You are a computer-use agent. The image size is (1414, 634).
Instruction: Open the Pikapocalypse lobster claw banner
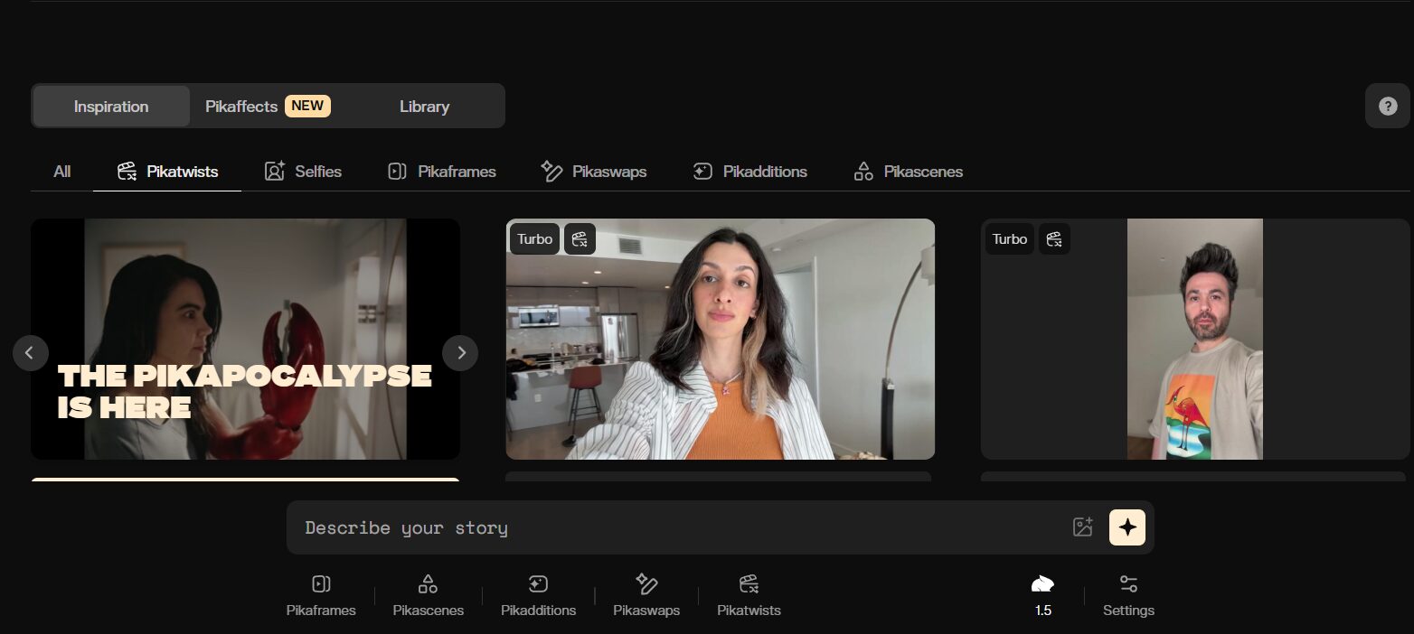[245, 339]
